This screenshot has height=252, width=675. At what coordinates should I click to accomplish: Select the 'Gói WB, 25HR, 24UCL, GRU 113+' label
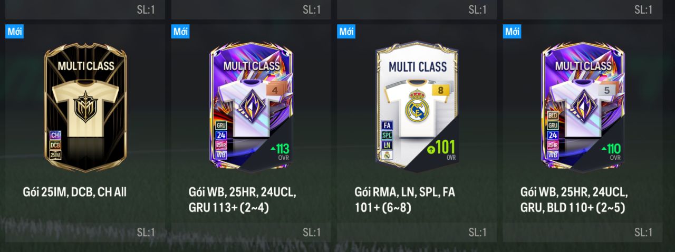coord(240,200)
